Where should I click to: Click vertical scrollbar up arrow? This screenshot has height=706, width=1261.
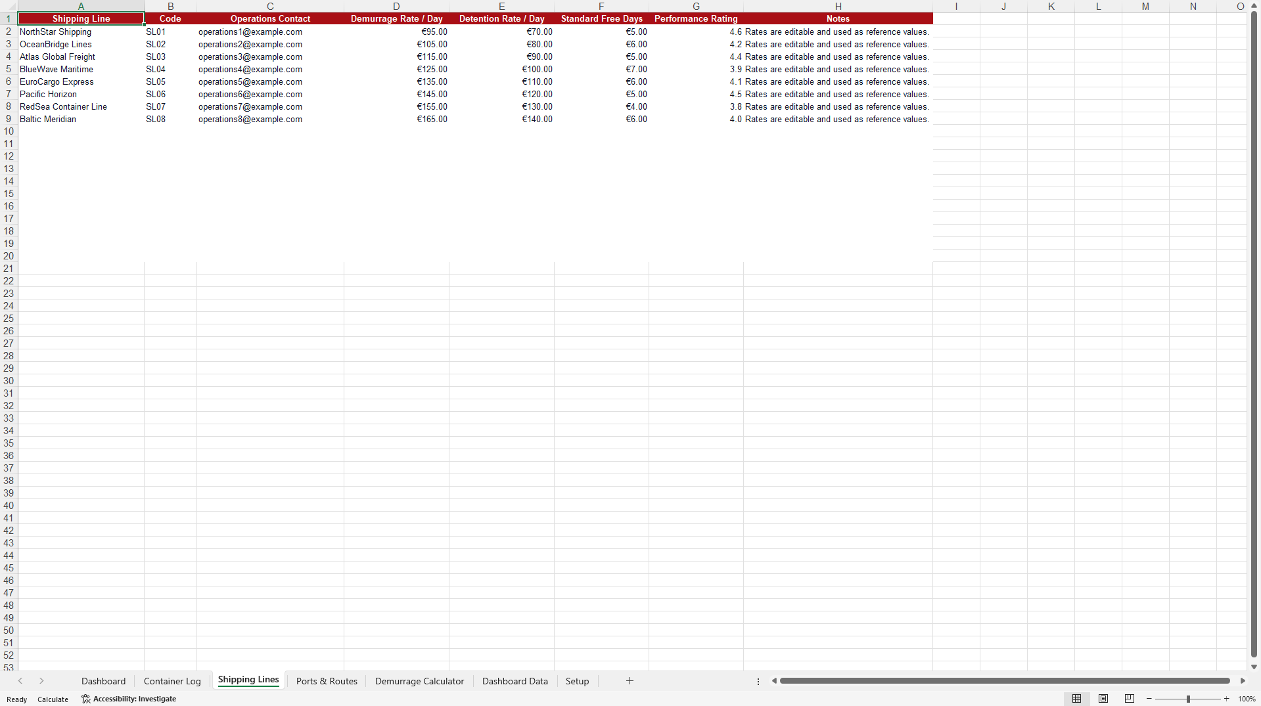[1254, 6]
